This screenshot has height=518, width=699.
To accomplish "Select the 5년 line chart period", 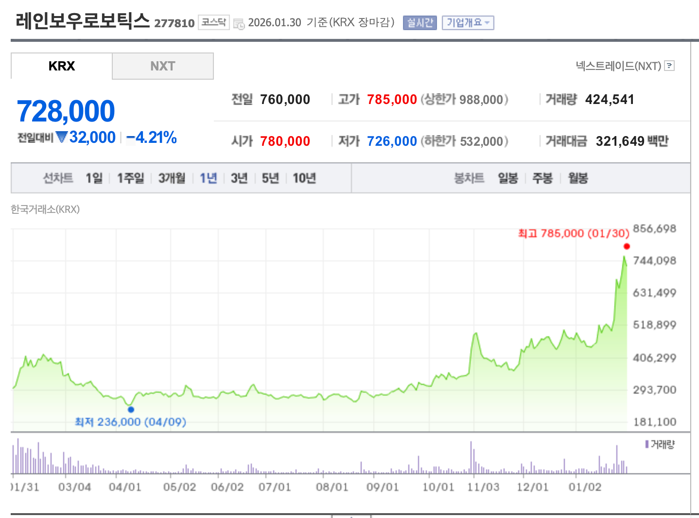I will (270, 178).
